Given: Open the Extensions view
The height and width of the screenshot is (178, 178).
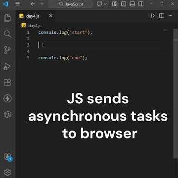Looking at the screenshot, I should [7, 82].
